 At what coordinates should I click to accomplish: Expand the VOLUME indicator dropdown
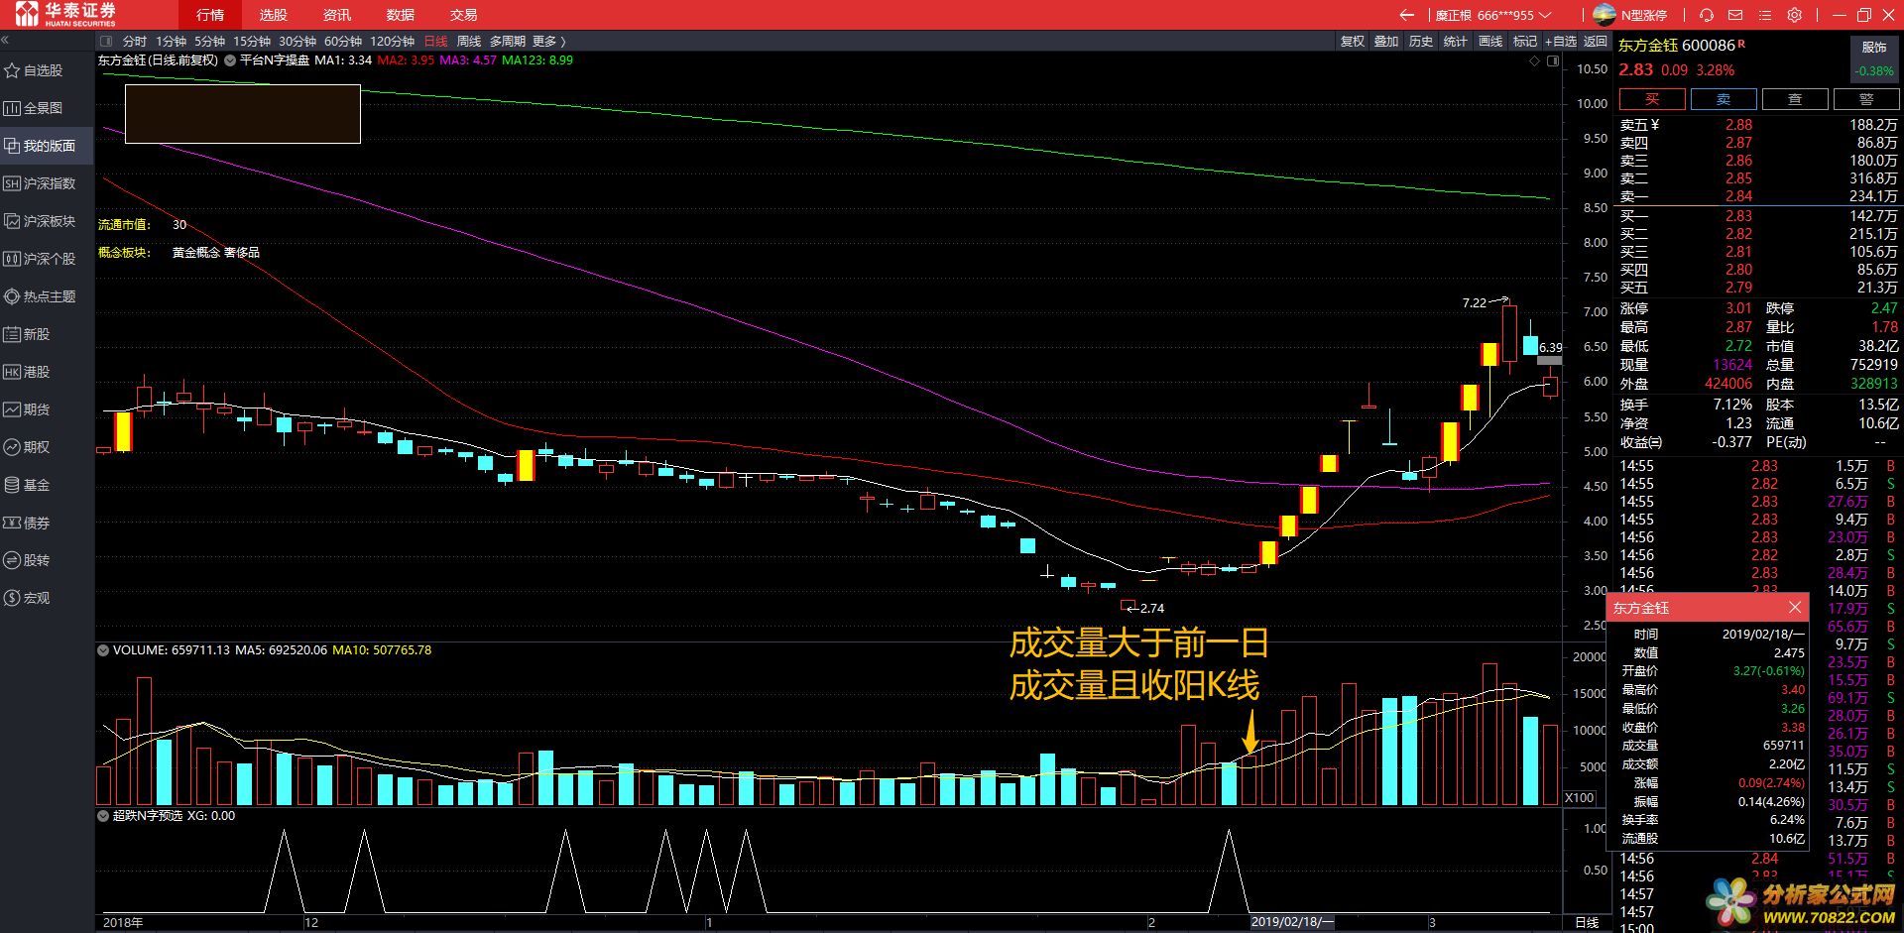coord(102,650)
